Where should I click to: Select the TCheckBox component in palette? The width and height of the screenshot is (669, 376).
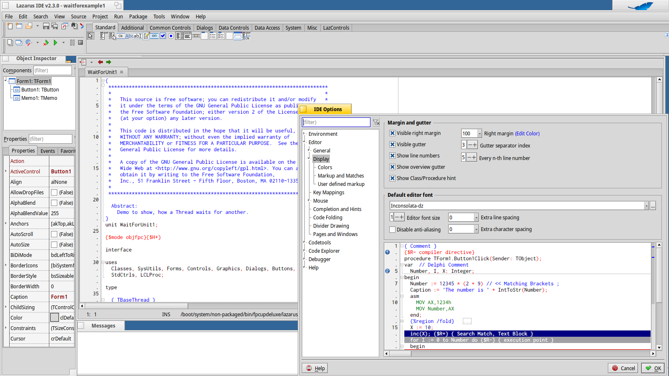163,36
